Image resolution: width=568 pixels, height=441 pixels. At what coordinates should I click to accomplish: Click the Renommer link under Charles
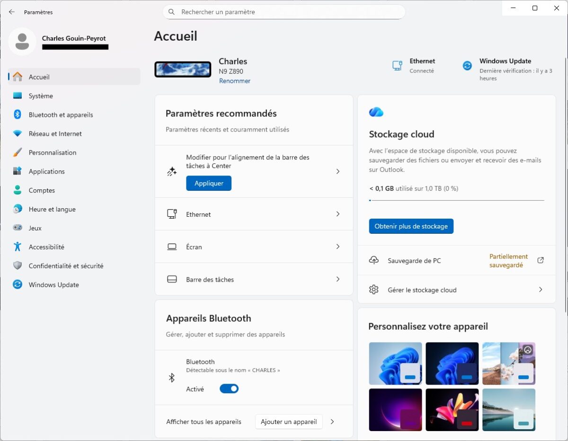pyautogui.click(x=234, y=80)
